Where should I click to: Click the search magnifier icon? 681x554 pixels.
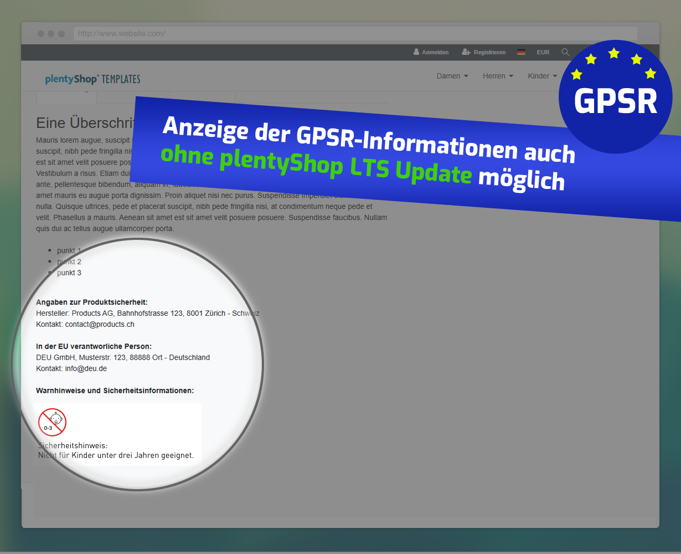[565, 52]
